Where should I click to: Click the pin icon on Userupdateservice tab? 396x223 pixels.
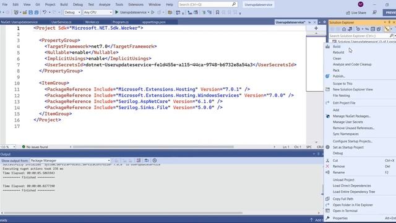[x=309, y=22]
